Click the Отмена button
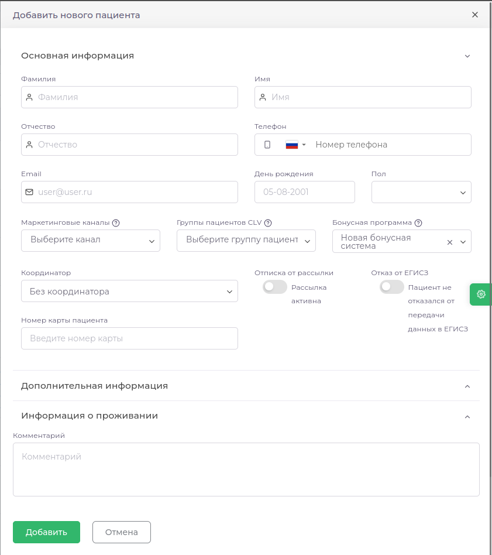The width and height of the screenshot is (492, 555). coord(121,532)
